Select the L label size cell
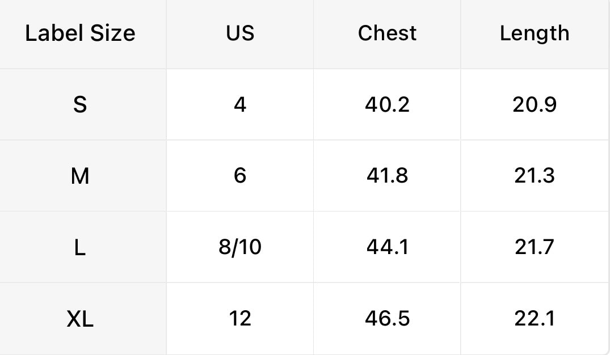 80,247
